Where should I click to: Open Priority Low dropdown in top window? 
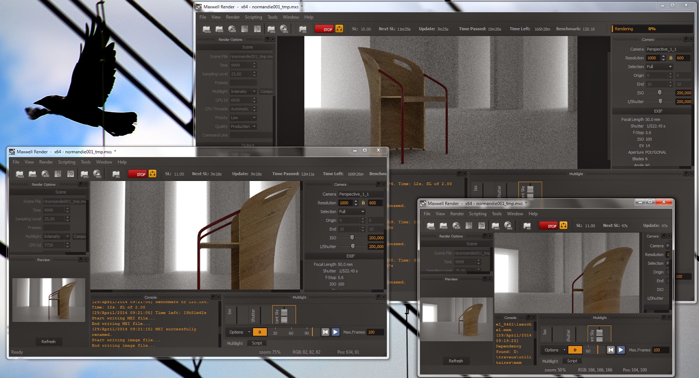click(x=243, y=118)
